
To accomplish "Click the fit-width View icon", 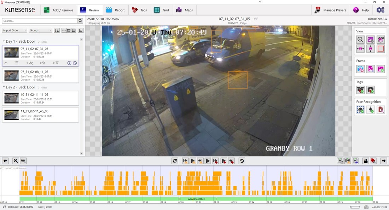I will (360, 49).
